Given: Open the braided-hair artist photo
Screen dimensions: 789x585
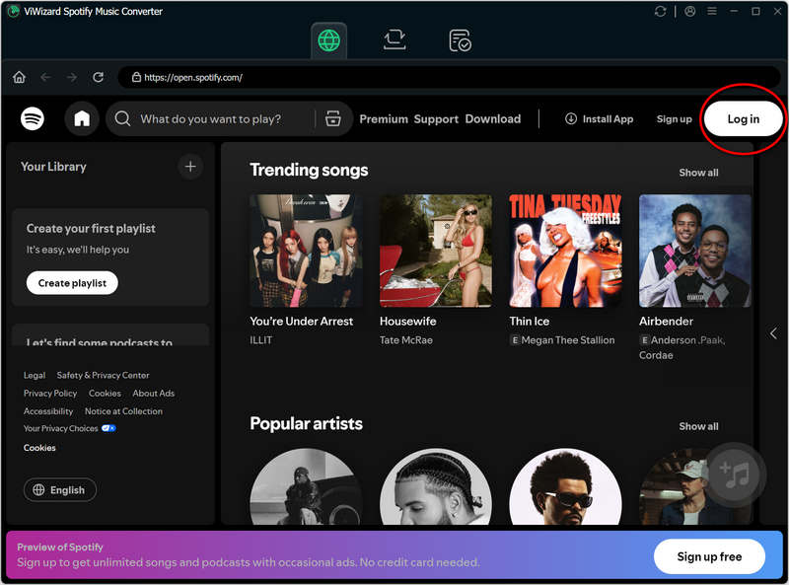Looking at the screenshot, I should pos(436,486).
